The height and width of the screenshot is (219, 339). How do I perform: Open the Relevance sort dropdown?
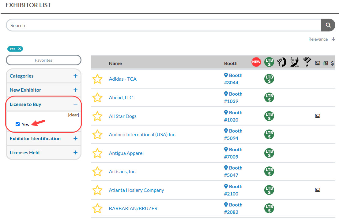pos(322,39)
